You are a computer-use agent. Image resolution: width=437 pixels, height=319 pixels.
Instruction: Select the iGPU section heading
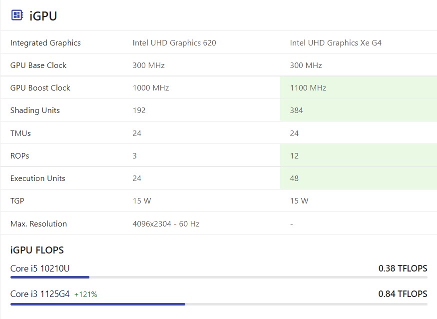click(43, 16)
